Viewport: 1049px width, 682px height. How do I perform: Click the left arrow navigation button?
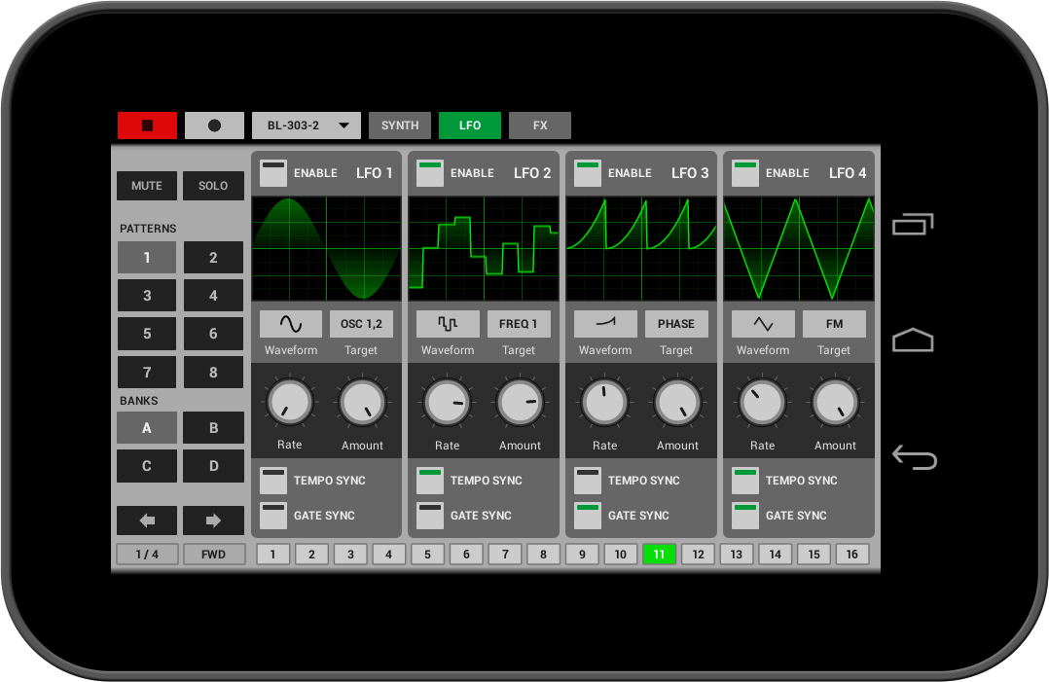pyautogui.click(x=147, y=520)
